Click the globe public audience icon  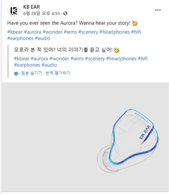65,14
